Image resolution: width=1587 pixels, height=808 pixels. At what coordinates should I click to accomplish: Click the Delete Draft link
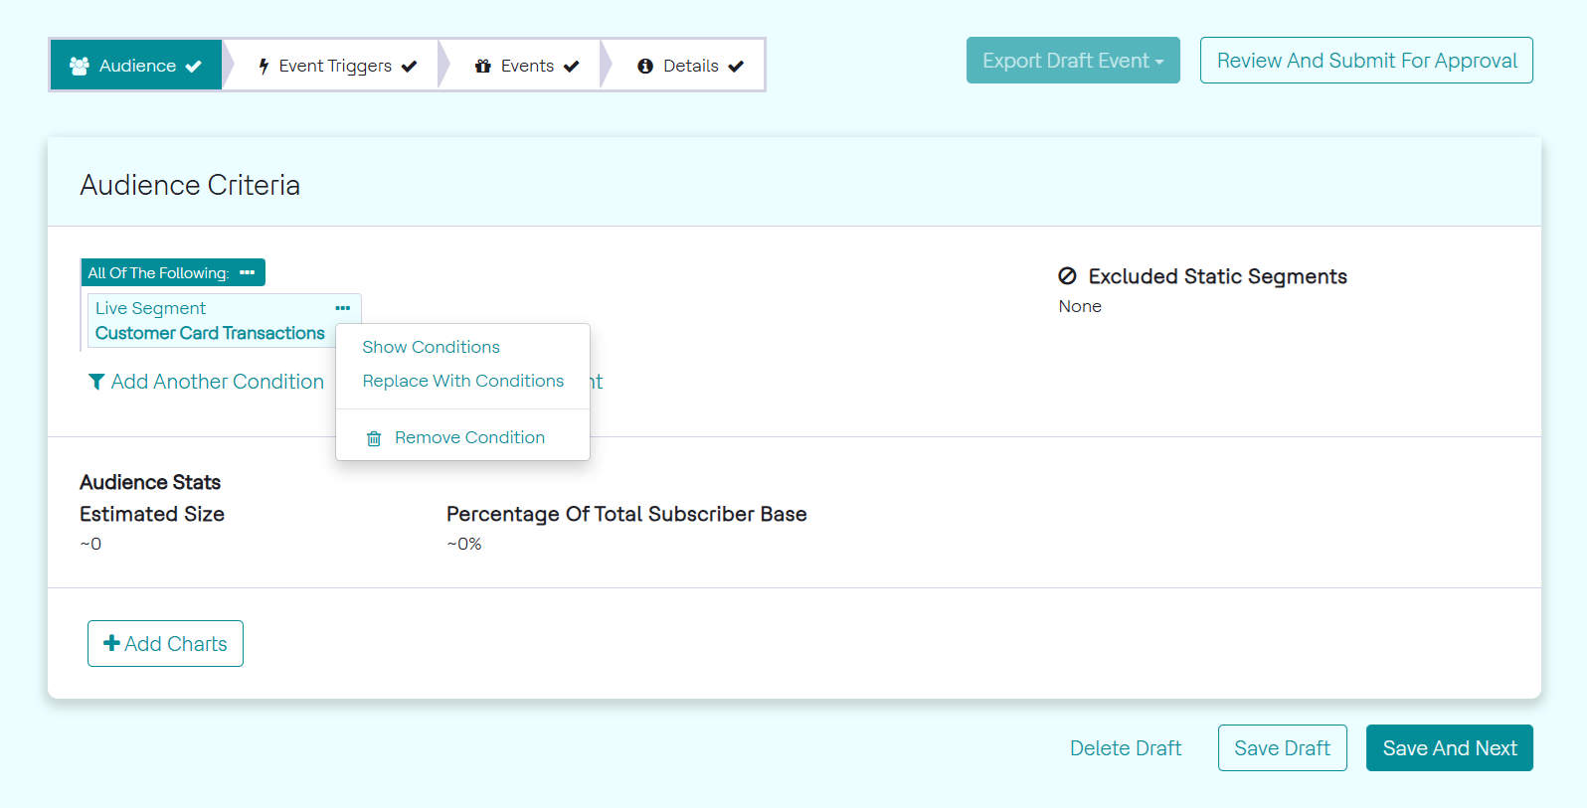coord(1126,747)
